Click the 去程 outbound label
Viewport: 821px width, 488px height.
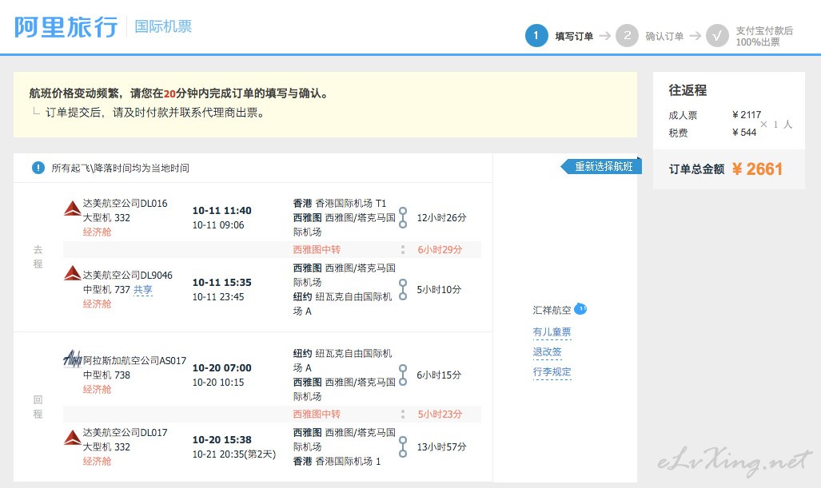[x=38, y=257]
